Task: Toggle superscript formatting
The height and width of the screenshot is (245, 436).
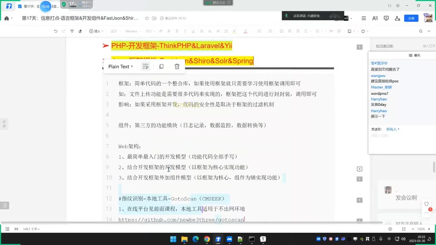Action: click(x=218, y=31)
